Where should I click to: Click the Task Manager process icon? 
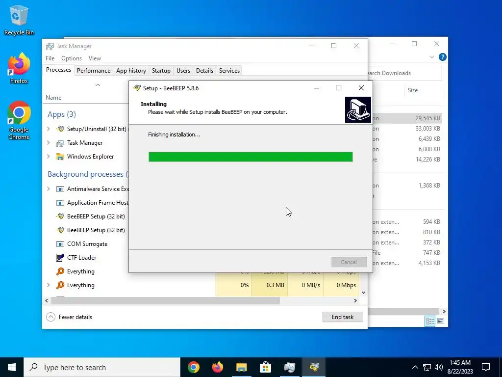point(60,143)
